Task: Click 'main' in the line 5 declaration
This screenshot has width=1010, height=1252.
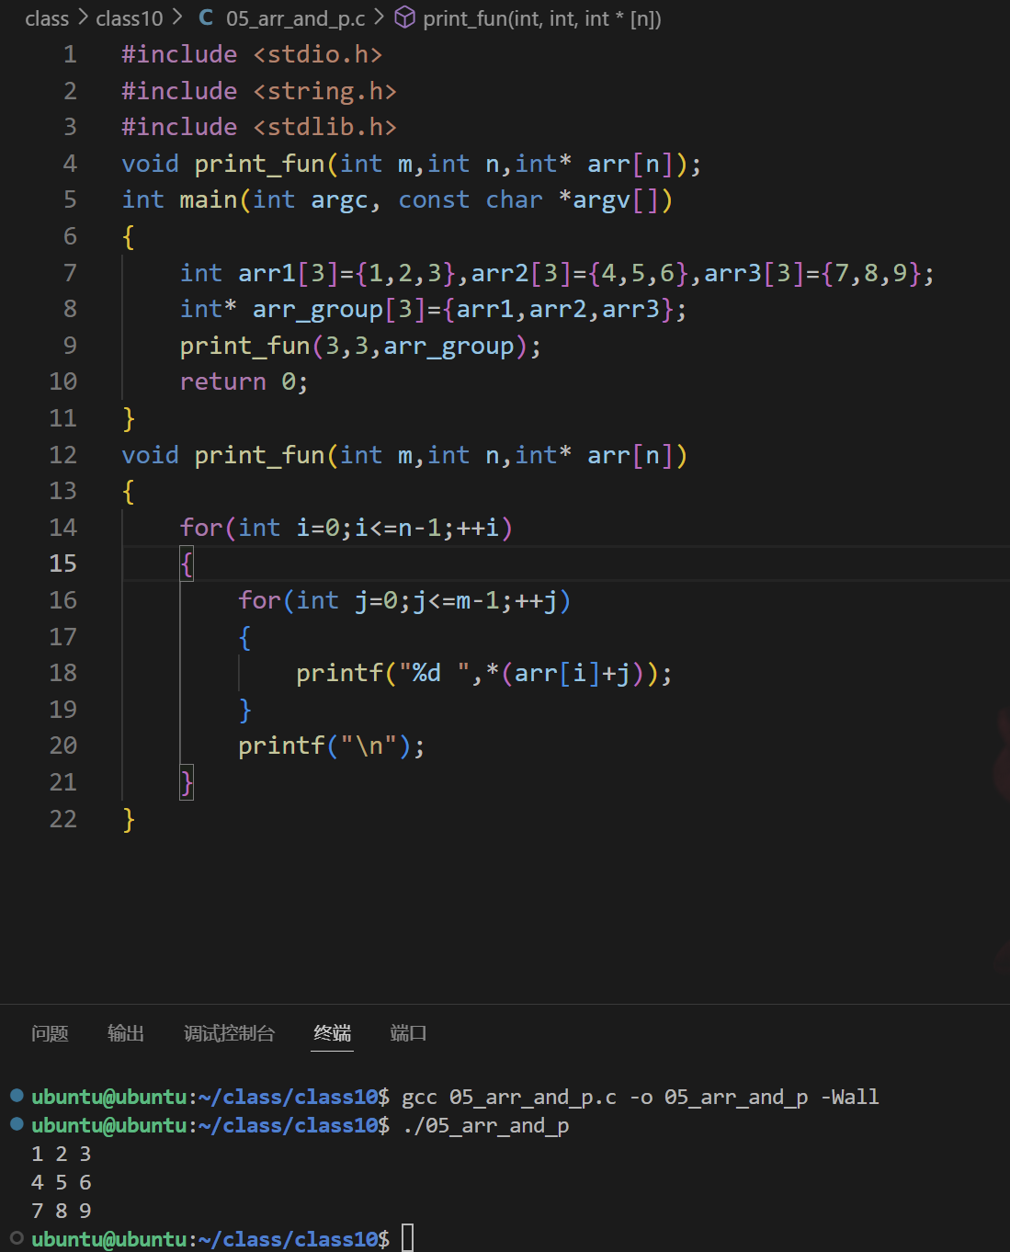Action: (209, 199)
